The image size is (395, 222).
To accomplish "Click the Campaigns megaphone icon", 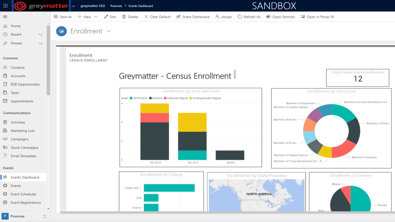I will [5, 139].
